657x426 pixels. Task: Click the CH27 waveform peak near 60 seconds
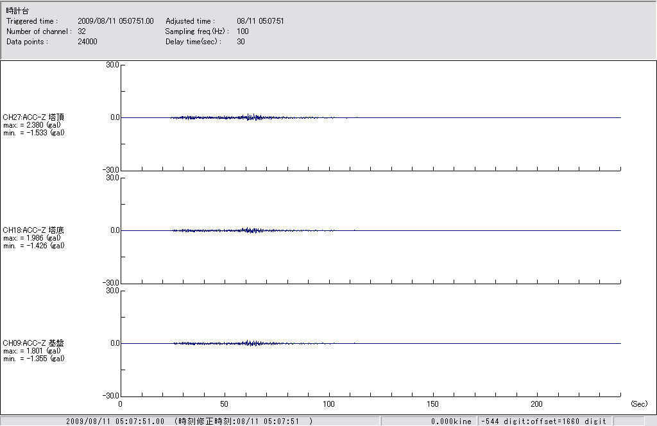(251, 117)
